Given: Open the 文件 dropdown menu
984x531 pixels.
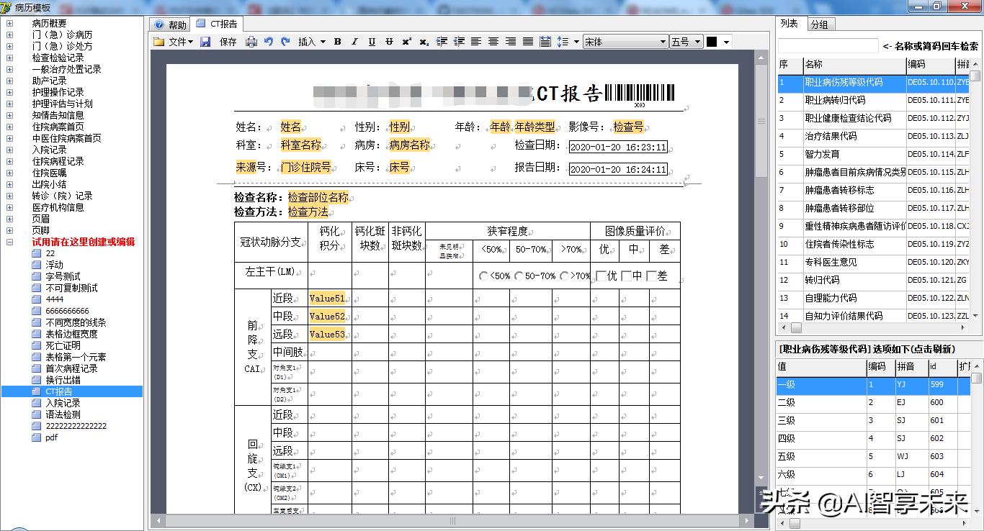Looking at the screenshot, I should pos(180,42).
